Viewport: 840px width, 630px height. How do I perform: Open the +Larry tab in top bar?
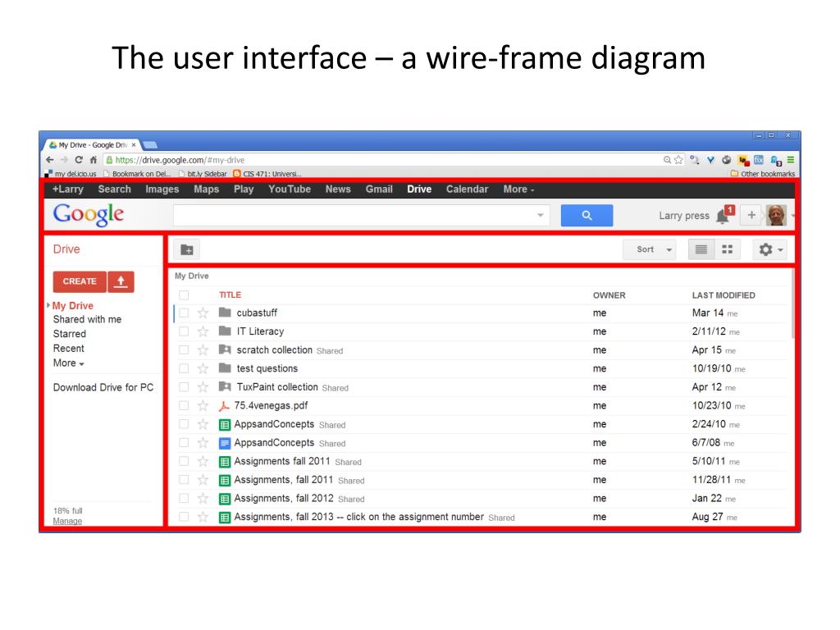click(x=68, y=189)
